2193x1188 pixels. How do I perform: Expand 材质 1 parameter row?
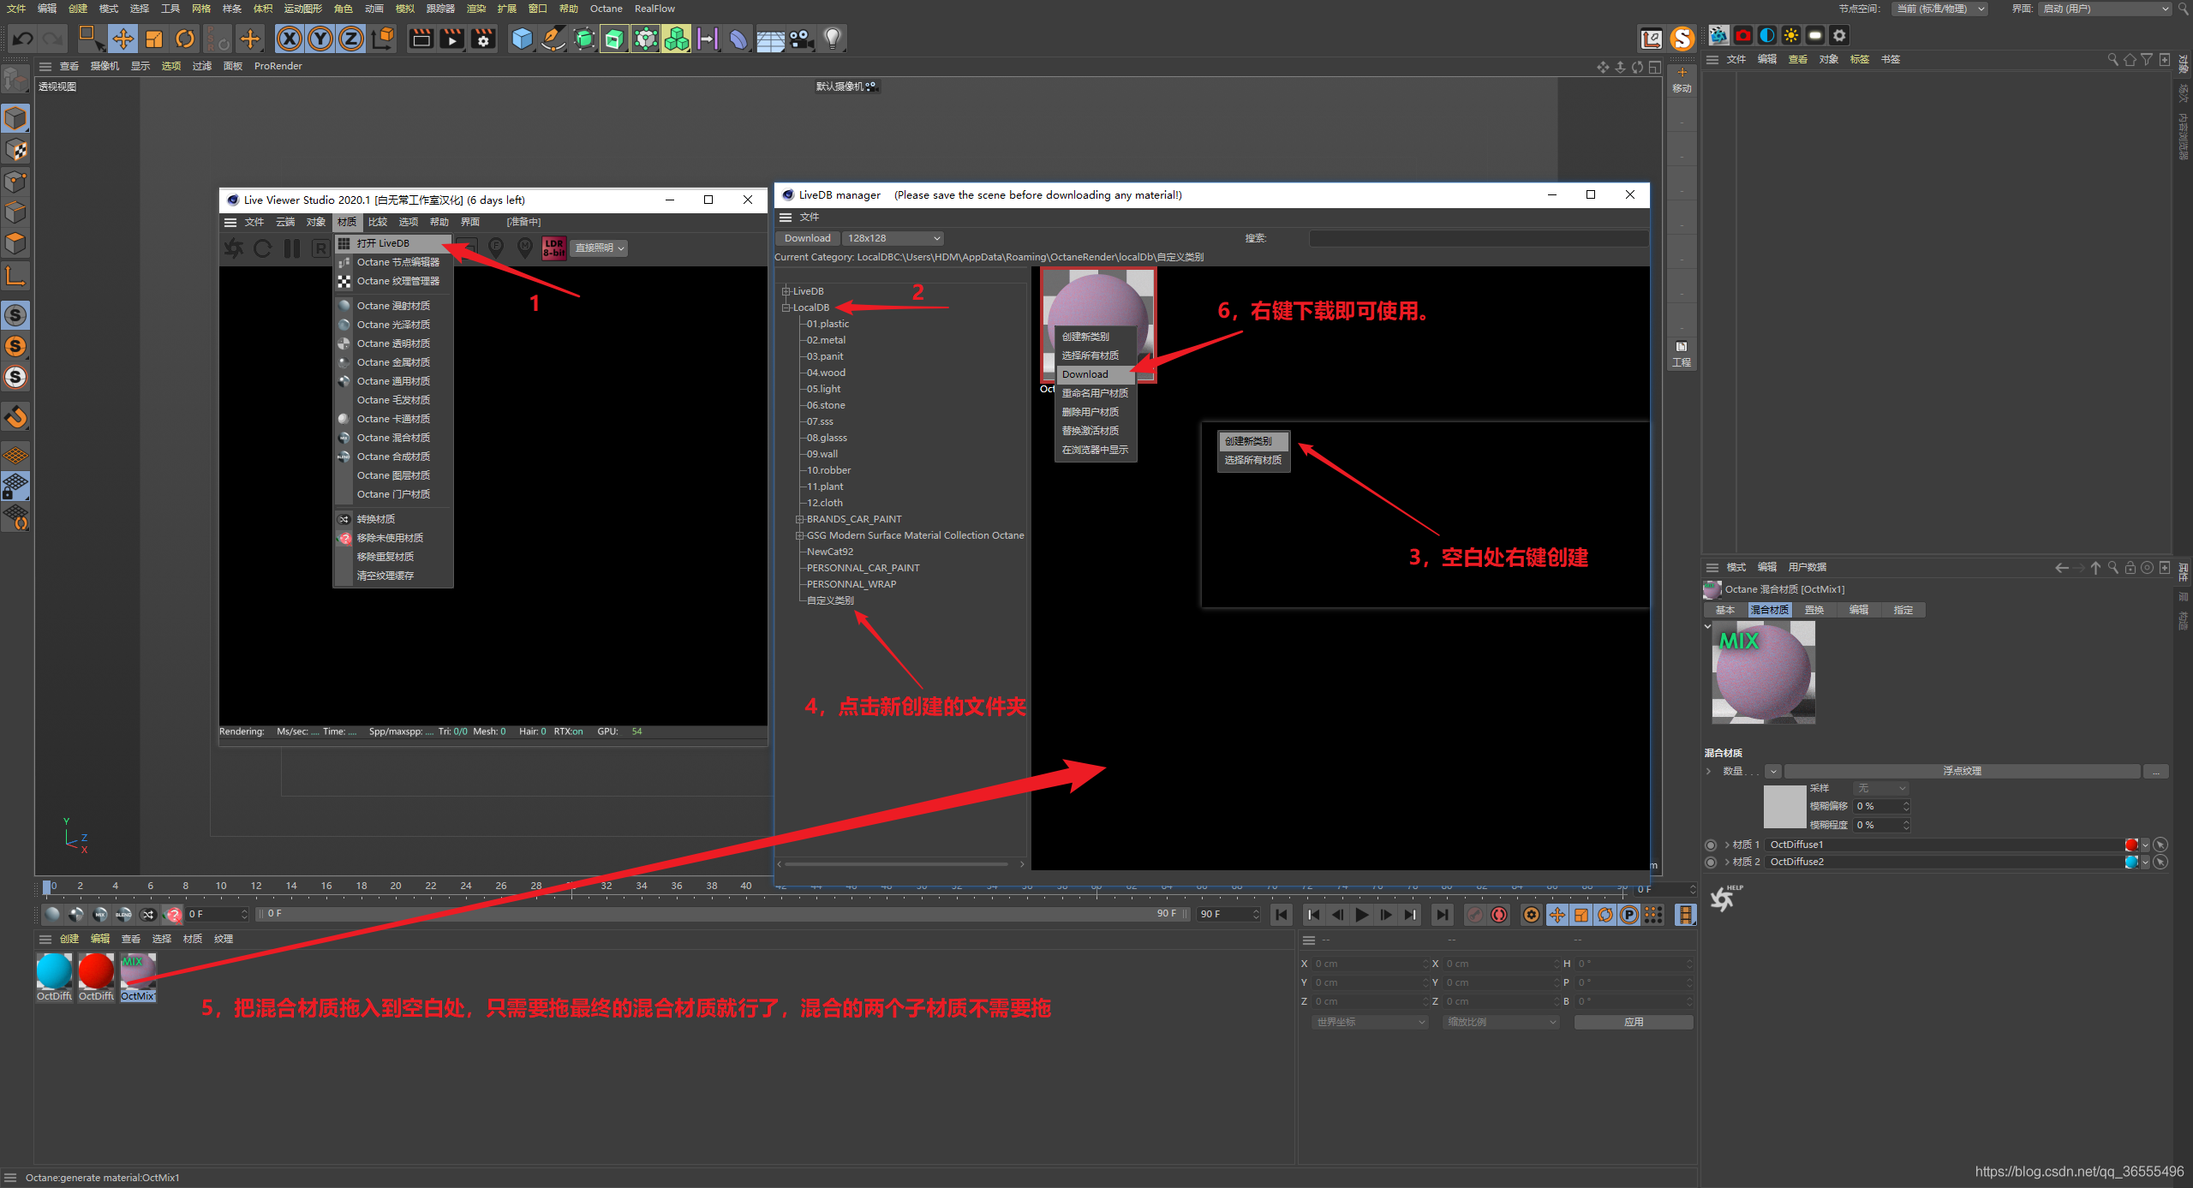point(1727,845)
